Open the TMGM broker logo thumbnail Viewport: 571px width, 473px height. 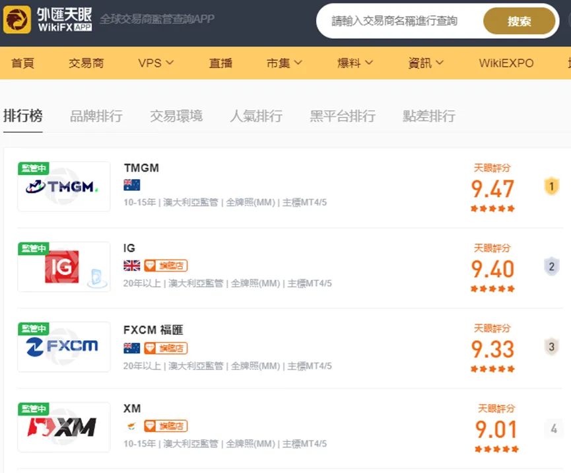coord(64,186)
